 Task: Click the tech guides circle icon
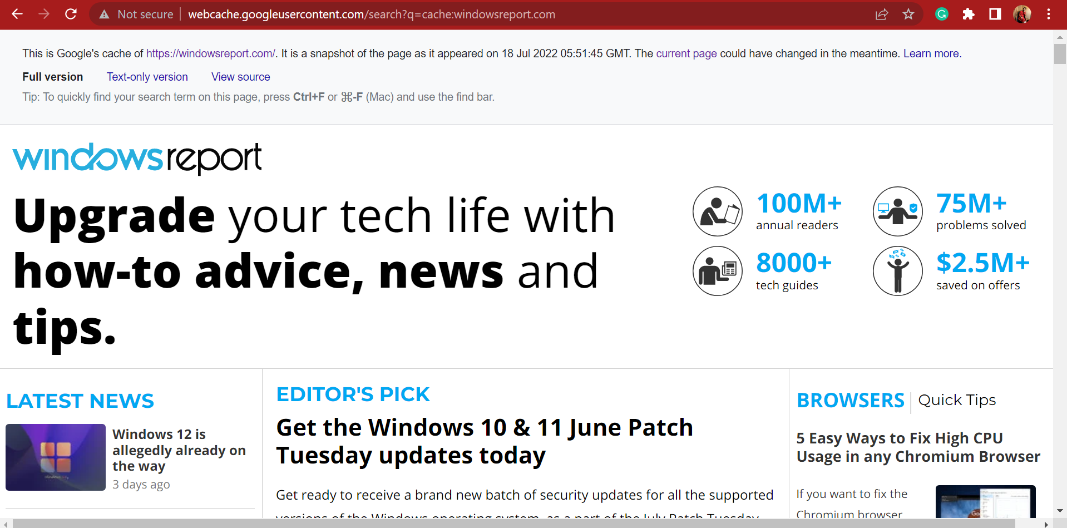pos(718,271)
